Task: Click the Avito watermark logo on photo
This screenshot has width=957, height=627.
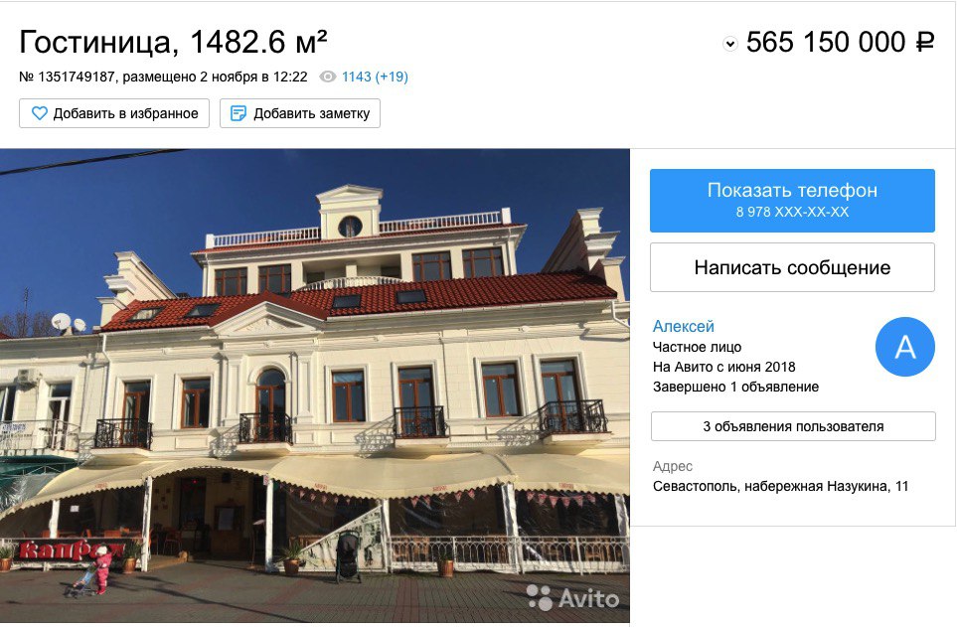Action: 572,598
